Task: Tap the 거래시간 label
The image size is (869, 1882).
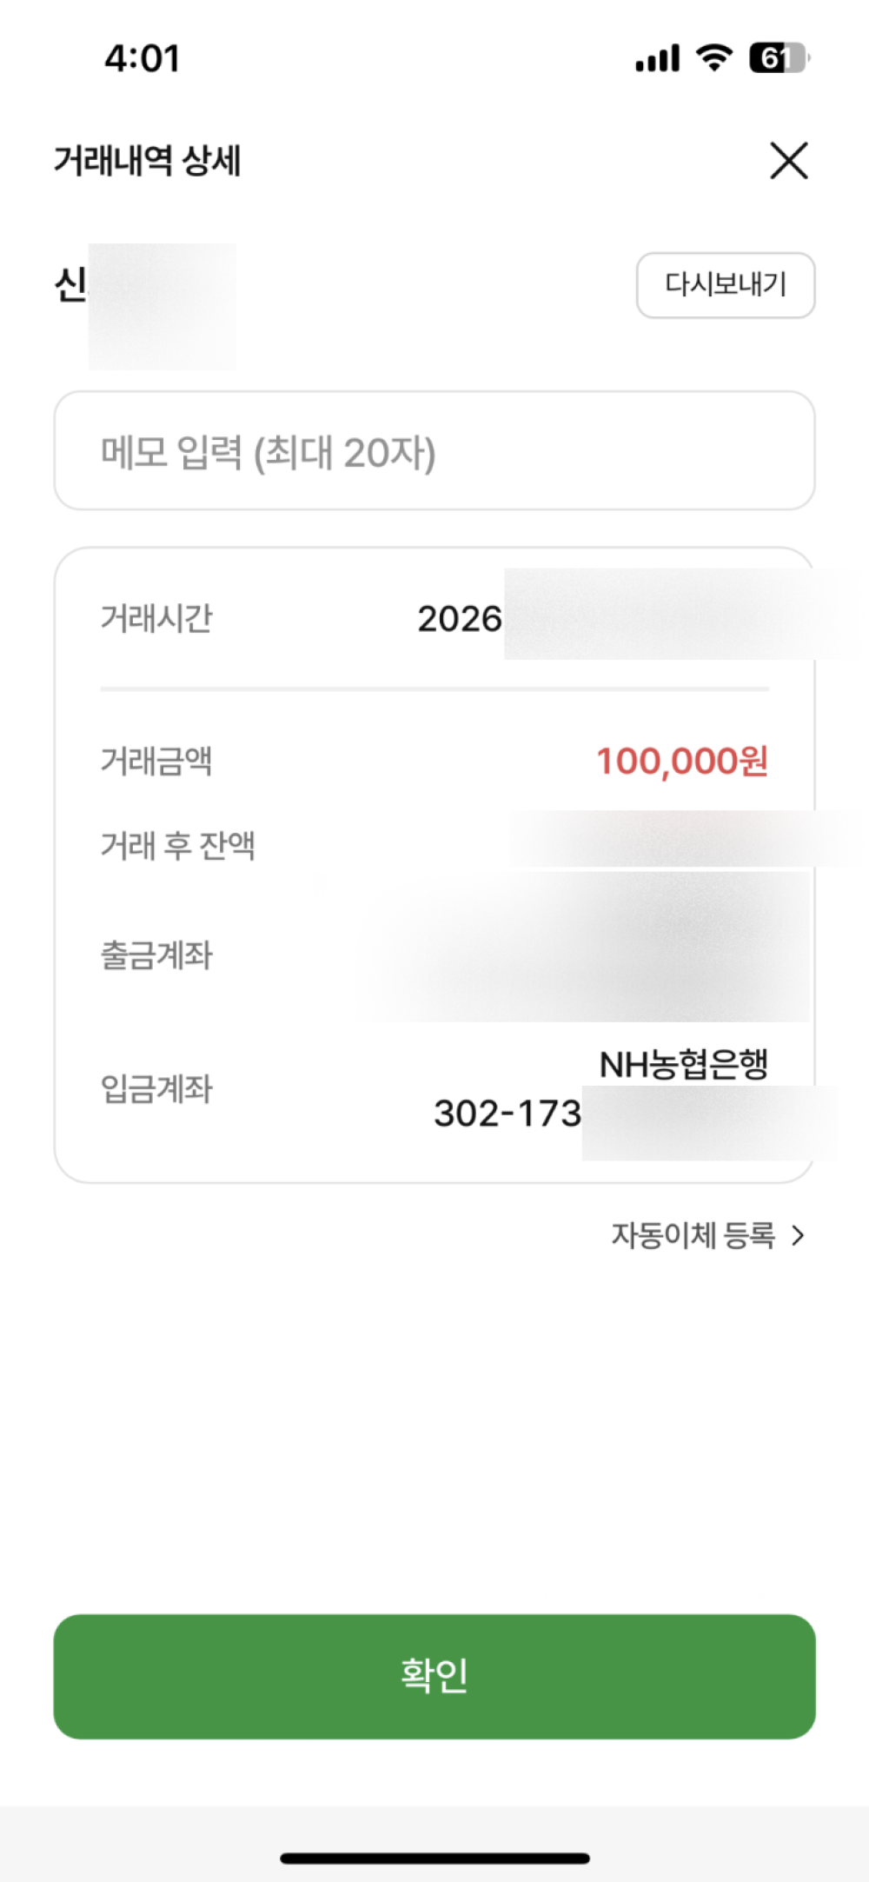Action: pos(156,619)
